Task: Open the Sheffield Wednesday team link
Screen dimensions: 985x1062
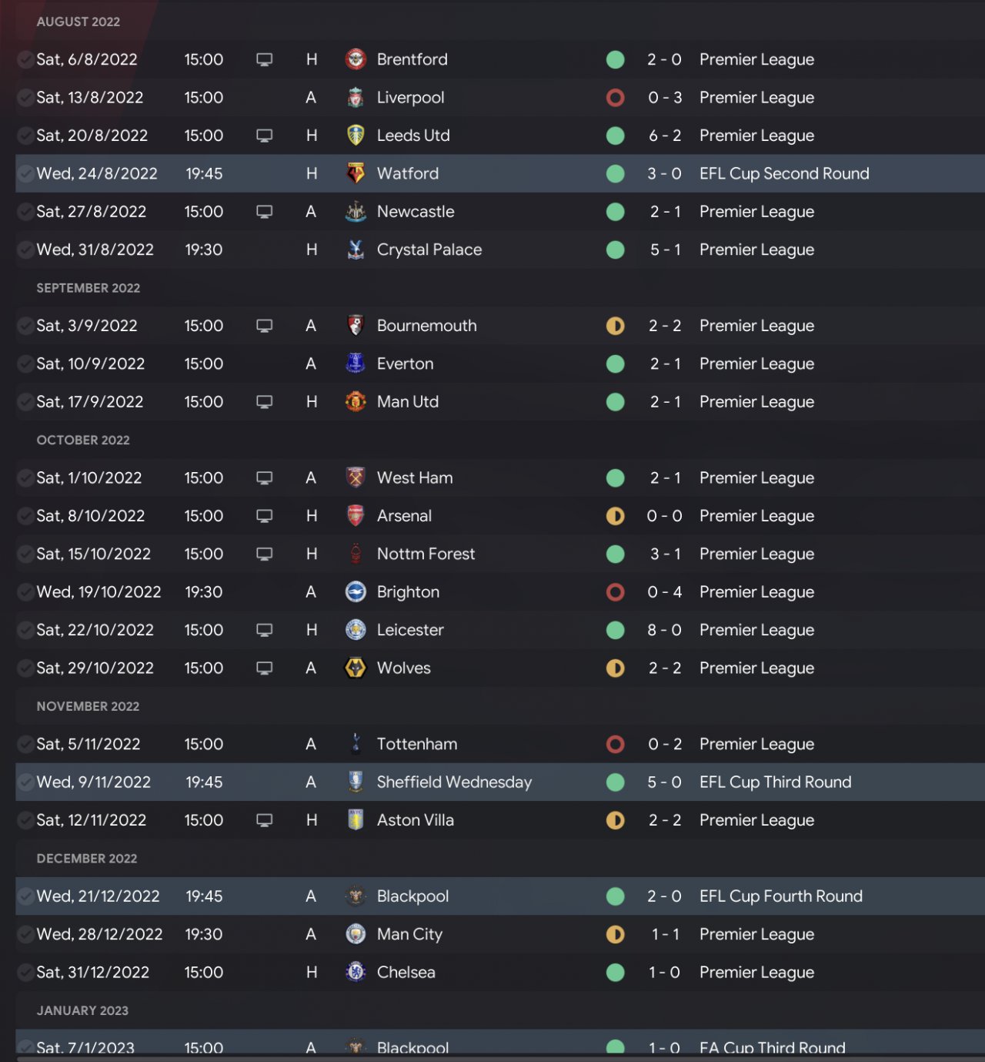Action: [x=454, y=782]
